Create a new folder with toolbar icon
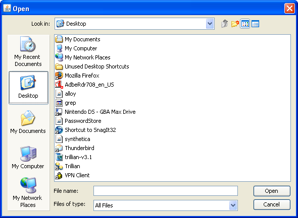 pos(235,24)
